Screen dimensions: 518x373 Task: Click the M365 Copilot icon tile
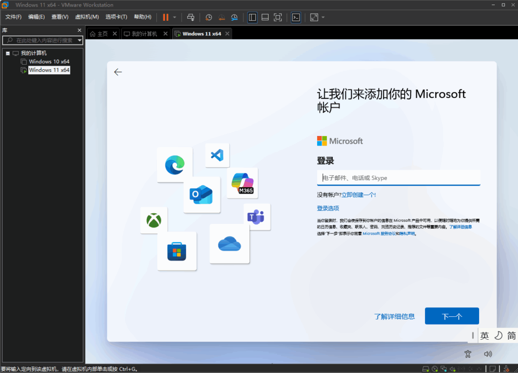coord(242,183)
